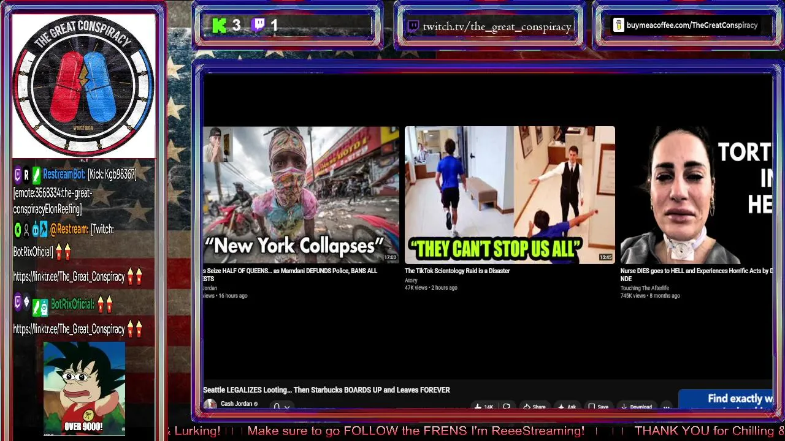This screenshot has height=441, width=785.
Task: Open first linktr.ee/The_Great_Conspiracy chat link
Action: click(x=69, y=277)
